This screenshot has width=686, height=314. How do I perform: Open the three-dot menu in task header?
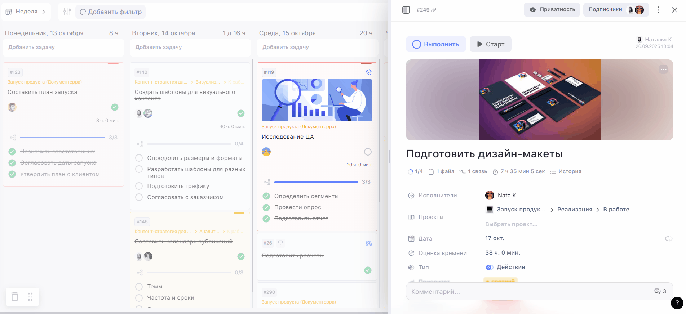pos(658,10)
